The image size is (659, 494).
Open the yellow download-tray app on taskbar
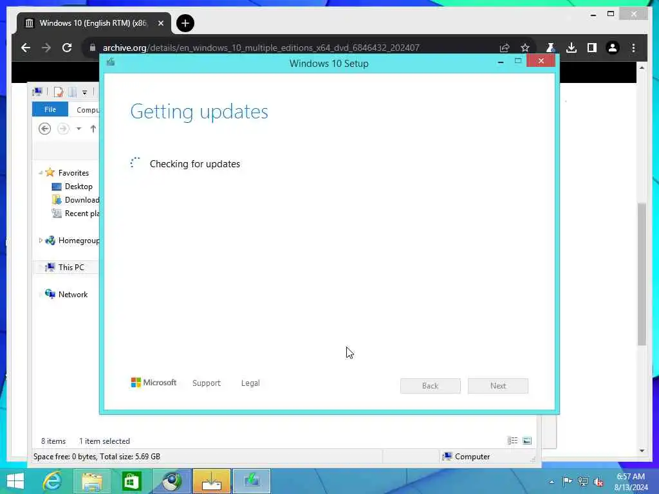pyautogui.click(x=212, y=481)
